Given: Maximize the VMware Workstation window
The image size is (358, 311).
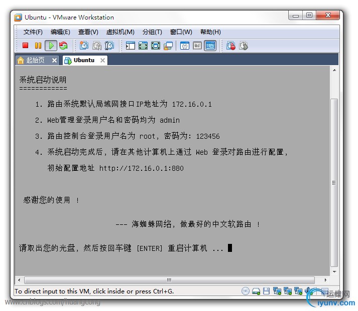Looking at the screenshot, I should coord(309,16).
